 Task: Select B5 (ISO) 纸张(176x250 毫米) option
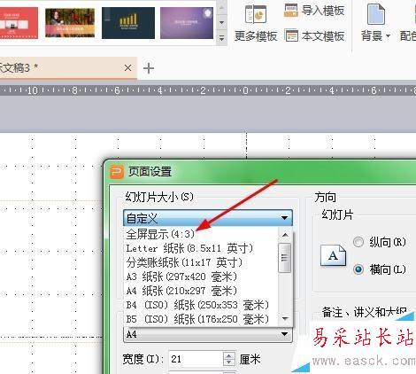(201, 319)
